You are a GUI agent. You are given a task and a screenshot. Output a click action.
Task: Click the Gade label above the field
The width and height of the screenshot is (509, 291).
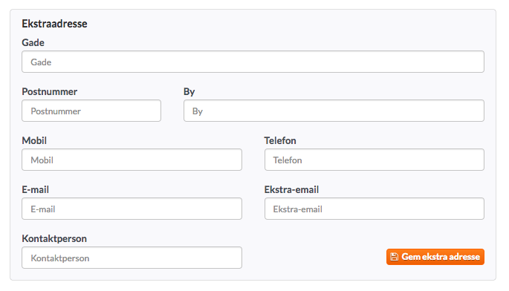(33, 42)
